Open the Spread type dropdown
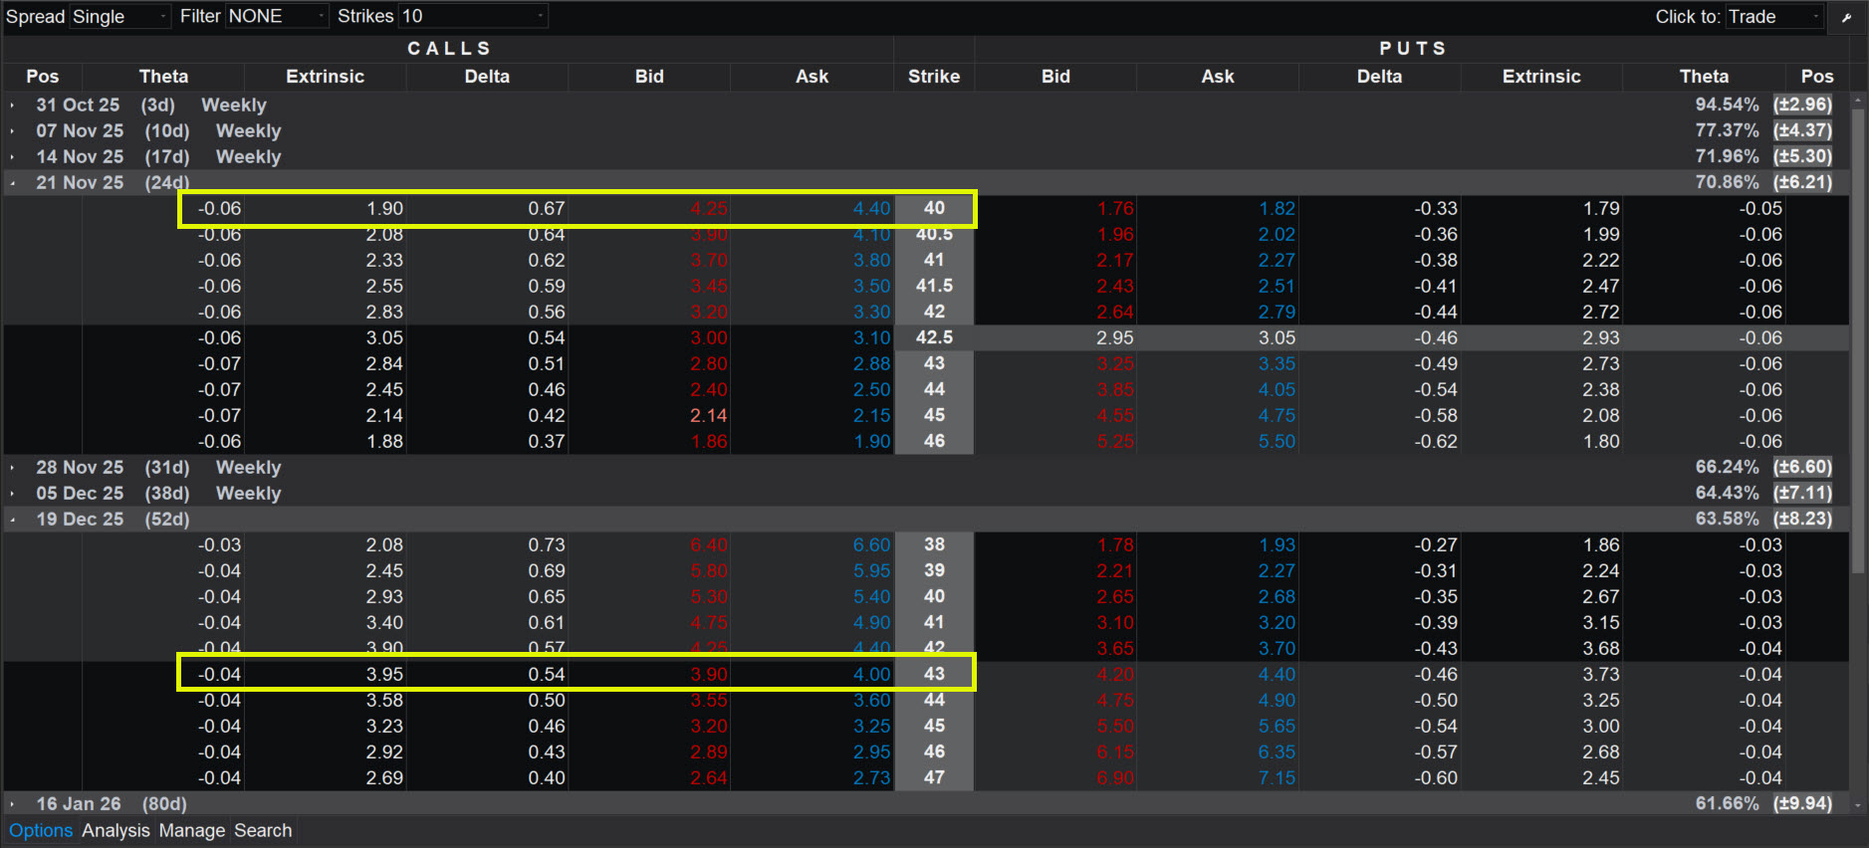The width and height of the screenshot is (1869, 848). [119, 17]
